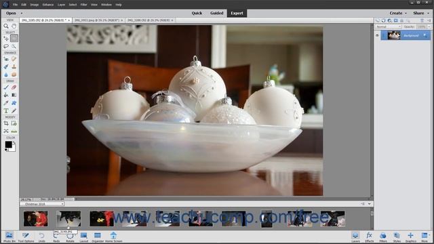Image resolution: width=434 pixels, height=244 pixels.
Task: Go to the Home Screen
Action: point(113,237)
